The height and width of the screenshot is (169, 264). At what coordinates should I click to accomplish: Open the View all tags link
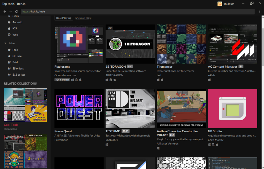[83, 18]
